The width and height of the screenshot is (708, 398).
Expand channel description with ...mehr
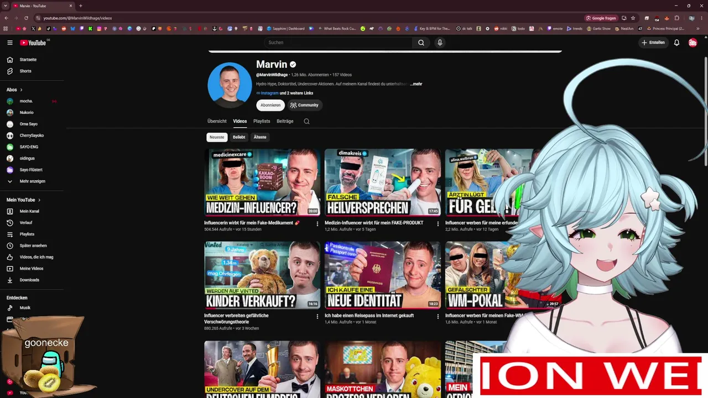(x=416, y=84)
